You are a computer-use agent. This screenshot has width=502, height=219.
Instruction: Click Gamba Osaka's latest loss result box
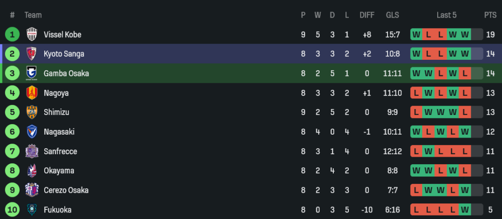(x=465, y=73)
